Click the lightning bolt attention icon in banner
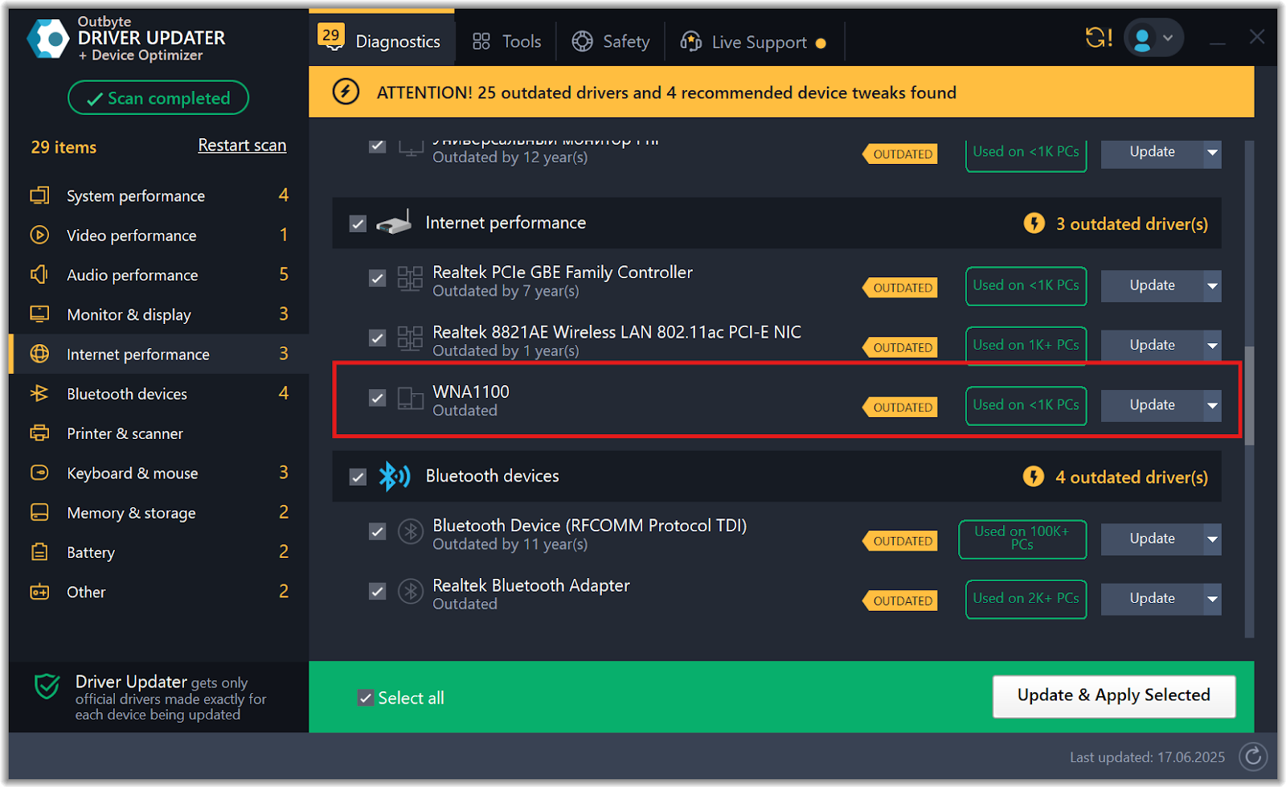Screen dimensions: 1286x787 pos(346,92)
